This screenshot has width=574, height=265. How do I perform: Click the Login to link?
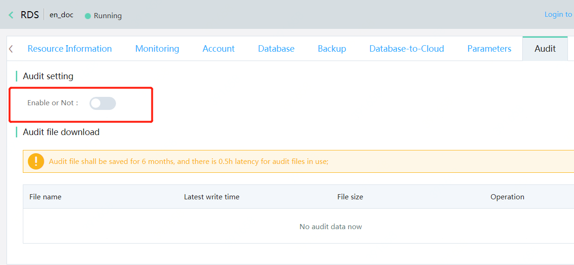tap(559, 14)
